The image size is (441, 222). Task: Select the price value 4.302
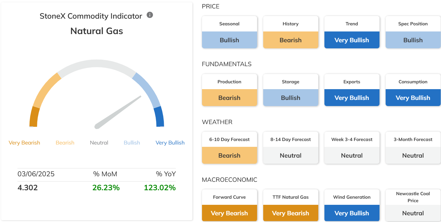coord(28,188)
